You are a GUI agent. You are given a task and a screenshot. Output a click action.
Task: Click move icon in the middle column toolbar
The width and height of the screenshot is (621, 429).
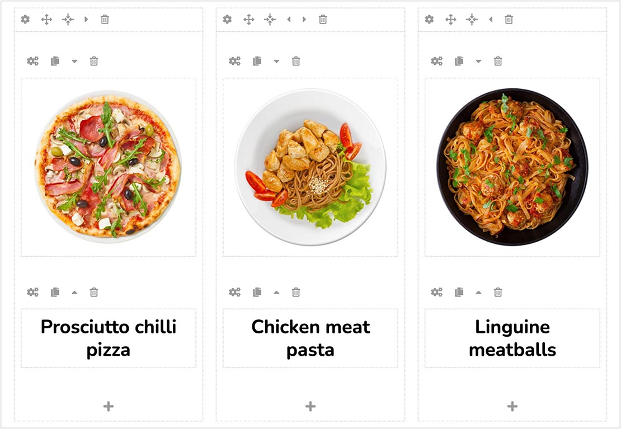point(248,20)
